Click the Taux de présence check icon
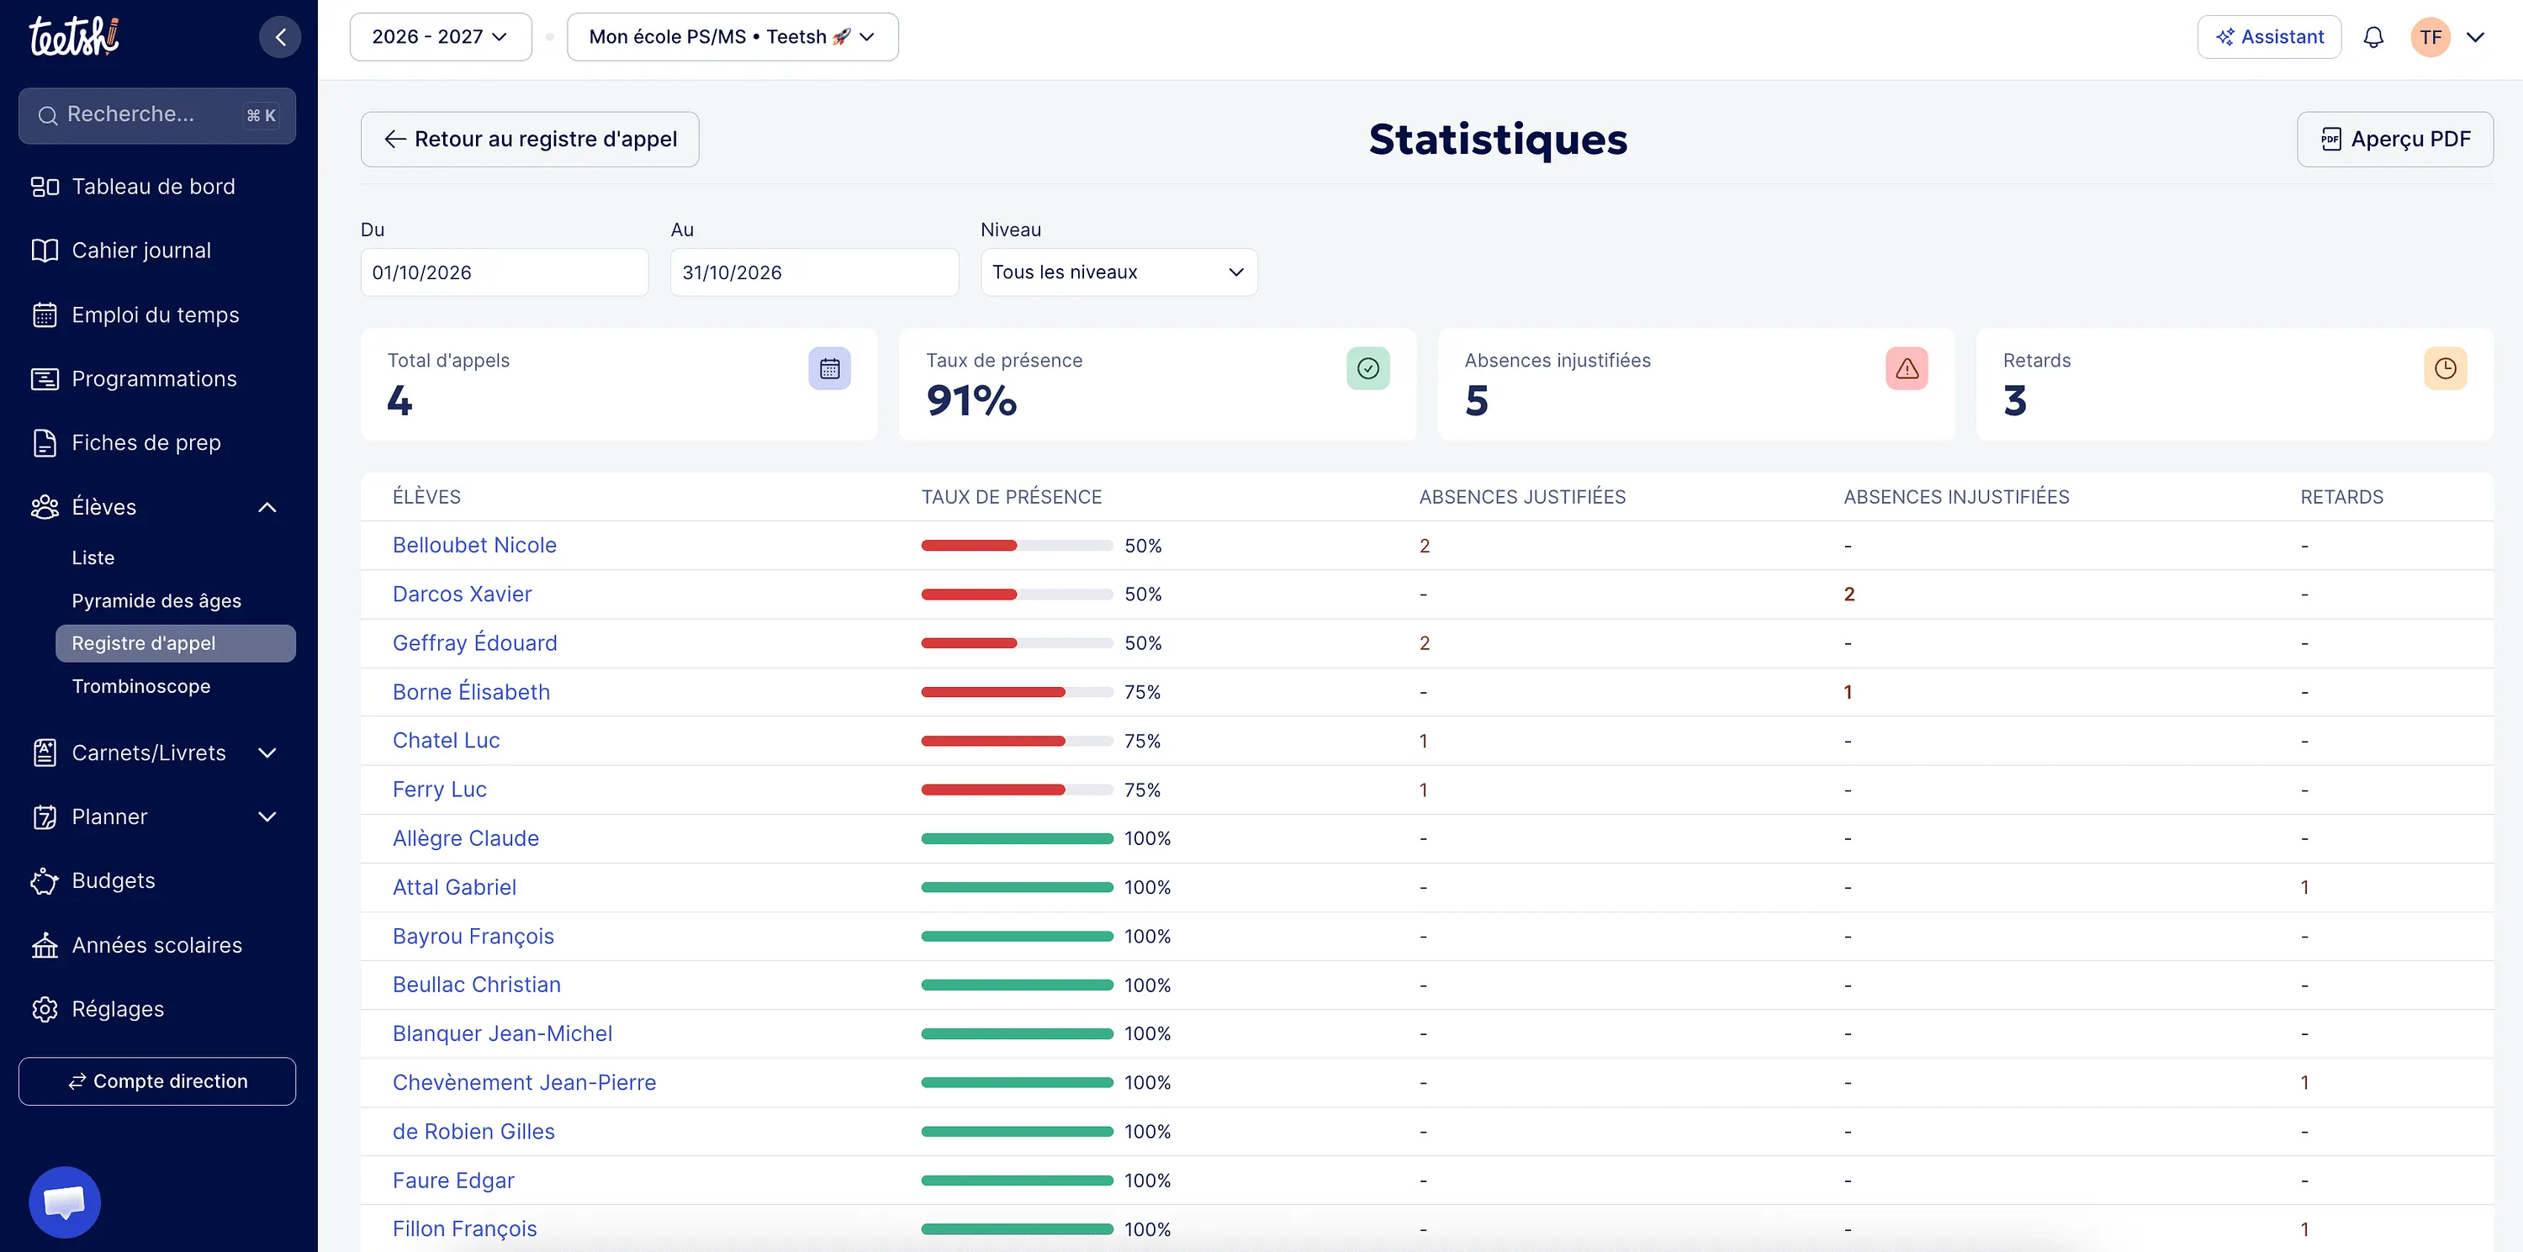 tap(1368, 369)
